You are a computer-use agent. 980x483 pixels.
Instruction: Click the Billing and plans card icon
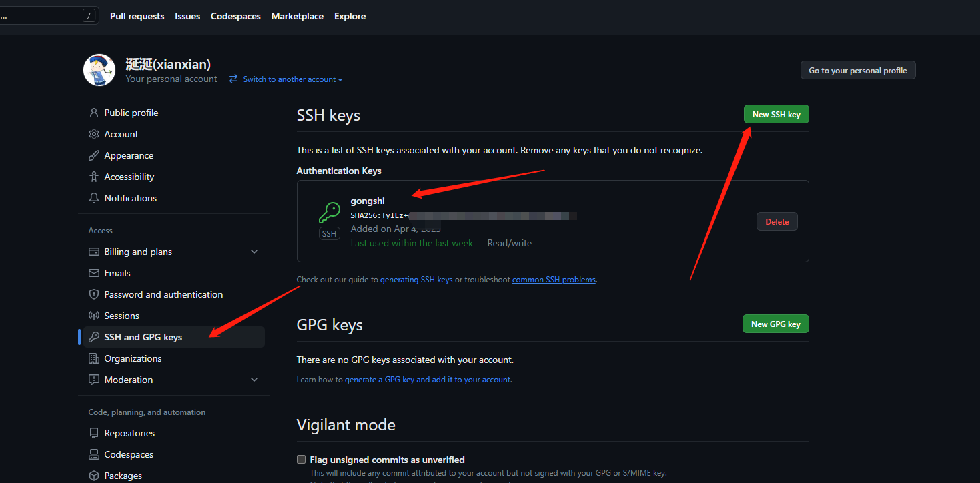pos(94,252)
